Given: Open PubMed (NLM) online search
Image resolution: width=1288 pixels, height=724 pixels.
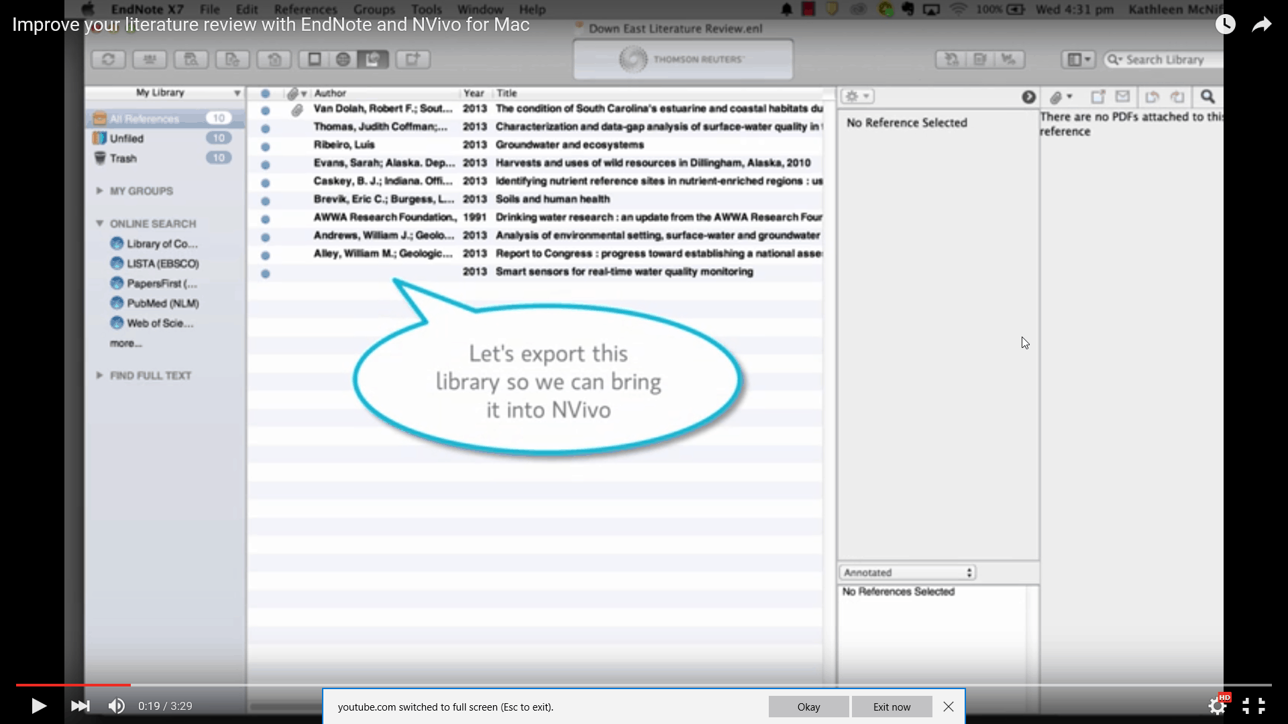Looking at the screenshot, I should click(x=155, y=303).
